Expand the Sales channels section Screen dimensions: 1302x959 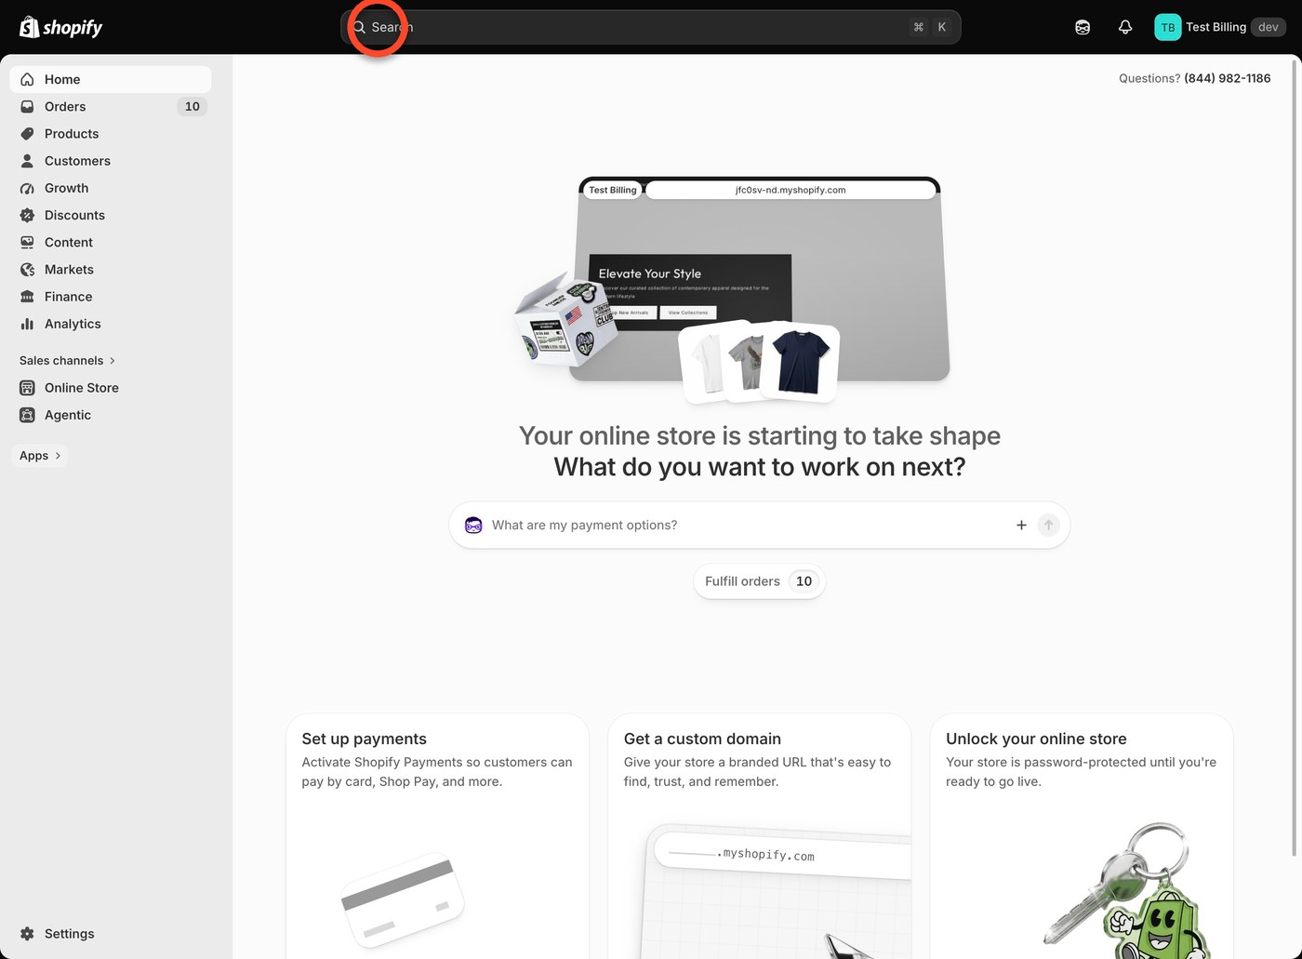[67, 360]
